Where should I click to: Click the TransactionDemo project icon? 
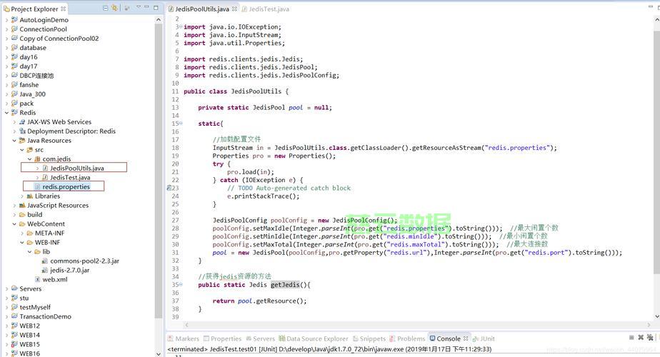pyautogui.click(x=14, y=316)
